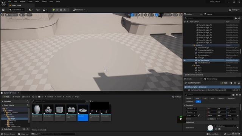Toggle the Scale lock ratio icon
Screen dimensions: 242x136
point(199,116)
